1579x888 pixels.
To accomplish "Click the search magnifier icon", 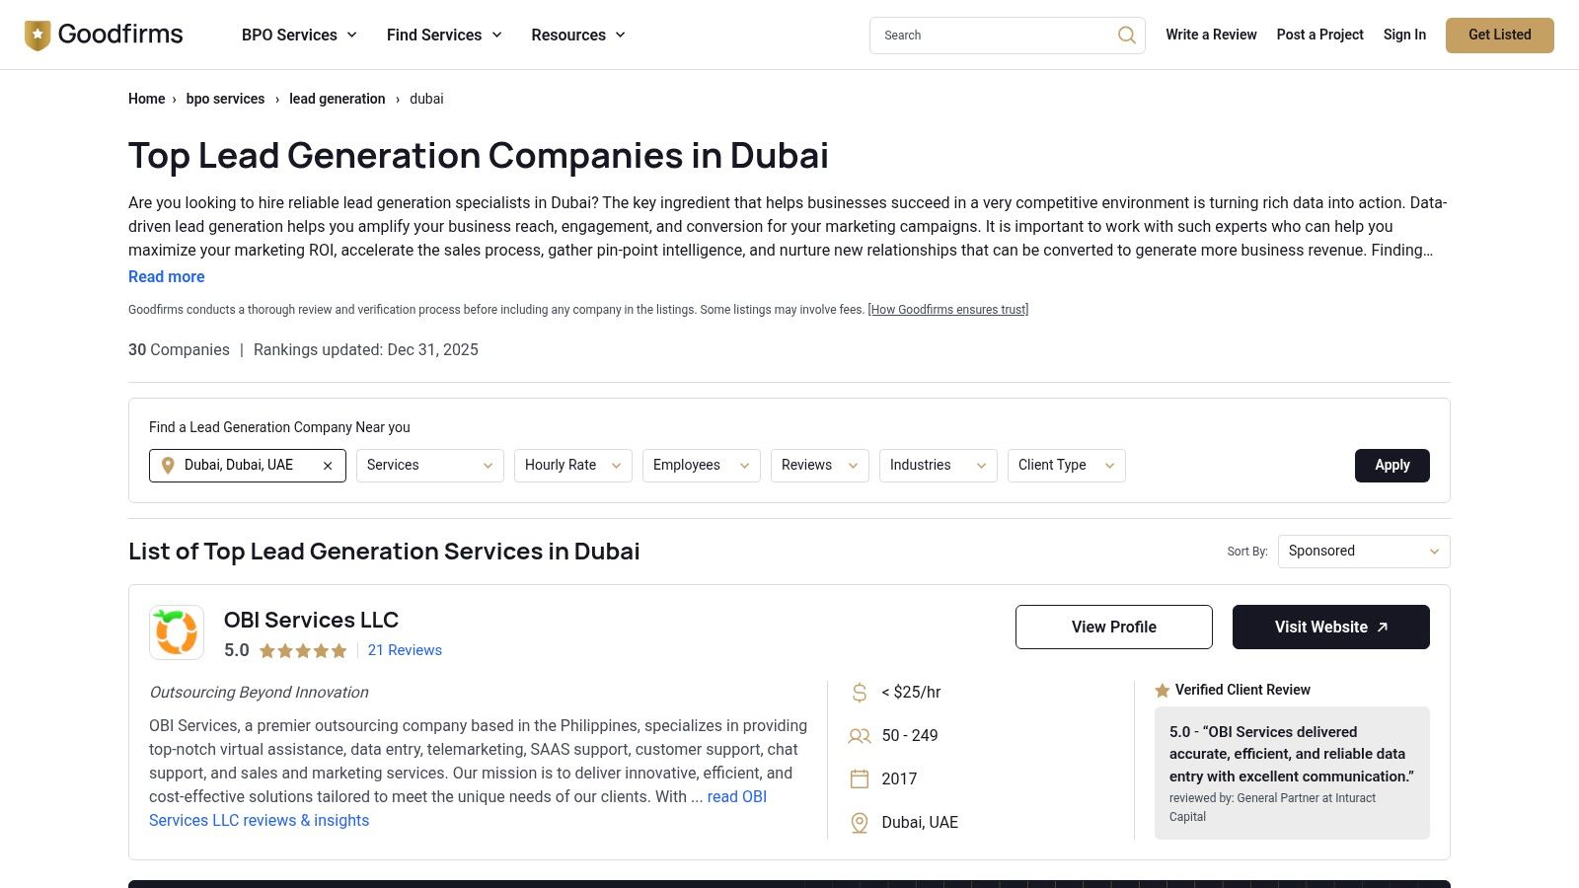I will click(x=1125, y=35).
